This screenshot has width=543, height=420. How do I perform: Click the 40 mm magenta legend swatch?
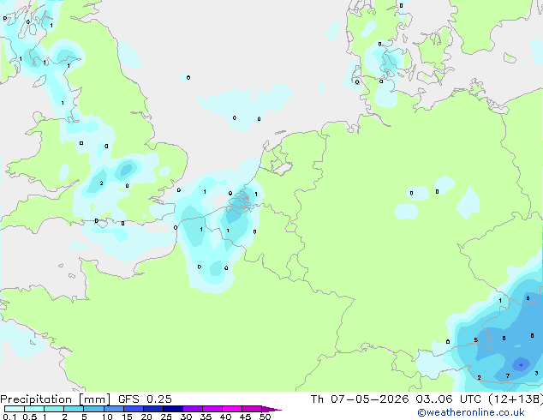[x=232, y=409]
